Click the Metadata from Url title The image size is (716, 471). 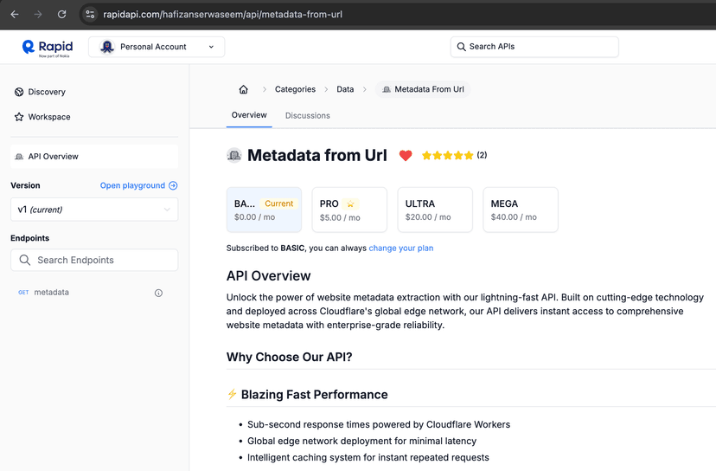coord(316,156)
